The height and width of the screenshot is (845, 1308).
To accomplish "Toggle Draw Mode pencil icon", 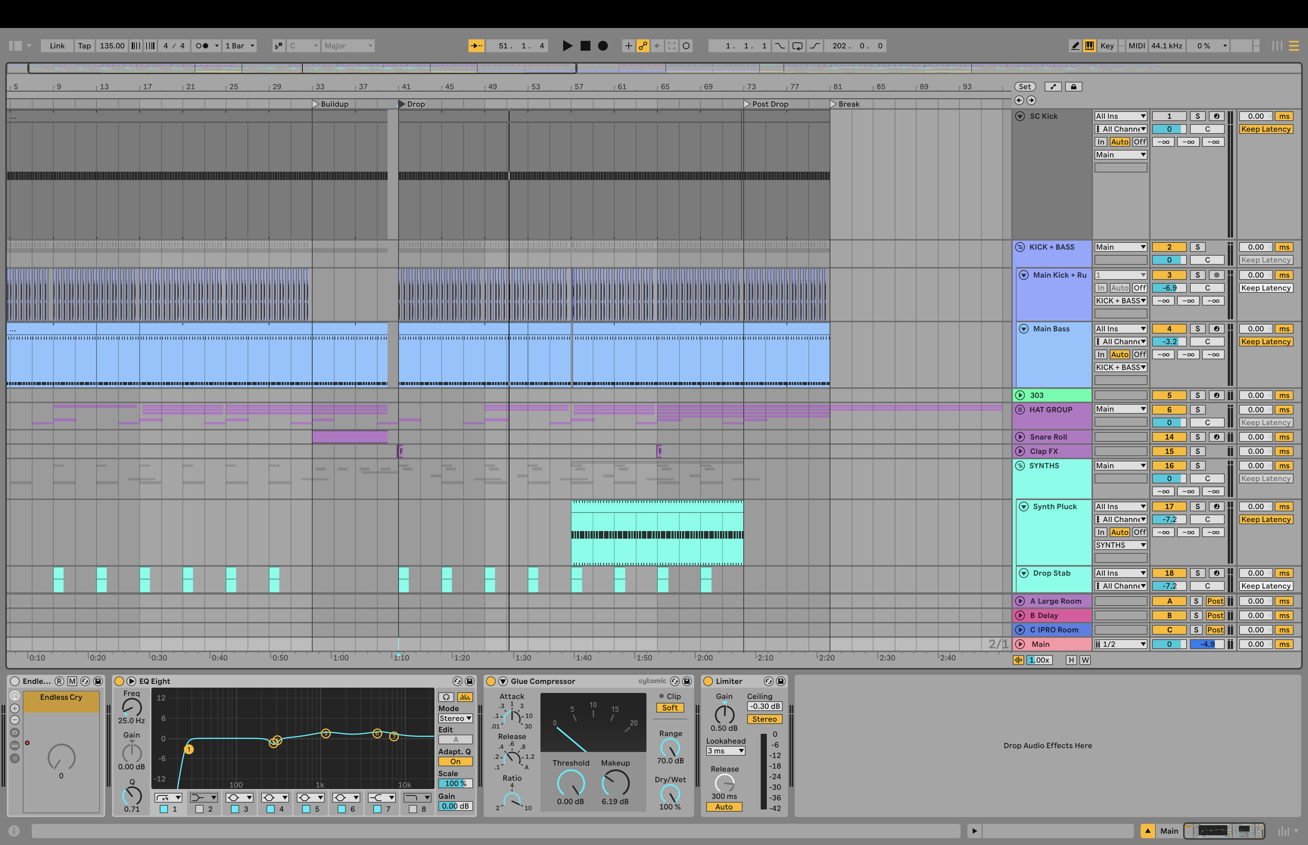I will point(1075,46).
